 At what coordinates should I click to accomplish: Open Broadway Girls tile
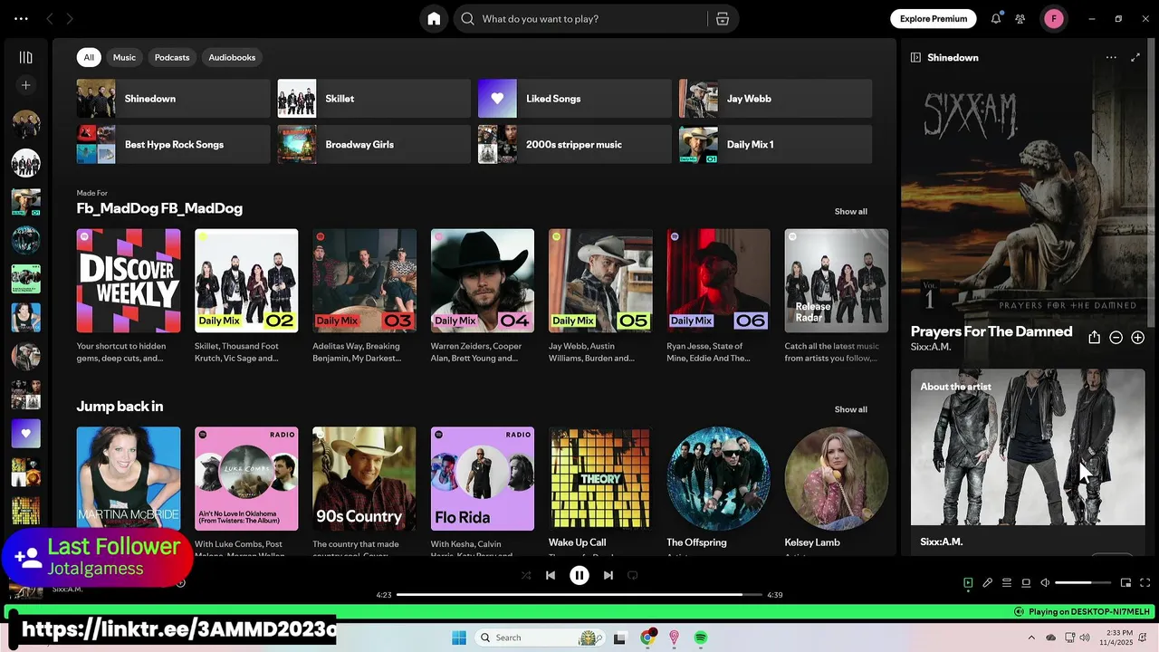(x=374, y=145)
